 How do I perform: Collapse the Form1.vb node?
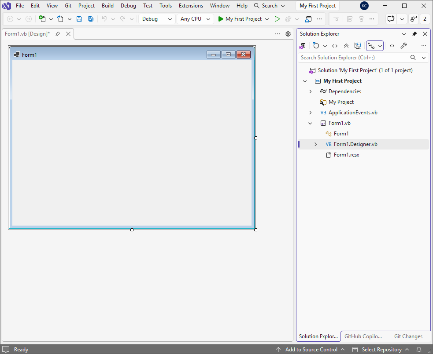pyautogui.click(x=310, y=123)
